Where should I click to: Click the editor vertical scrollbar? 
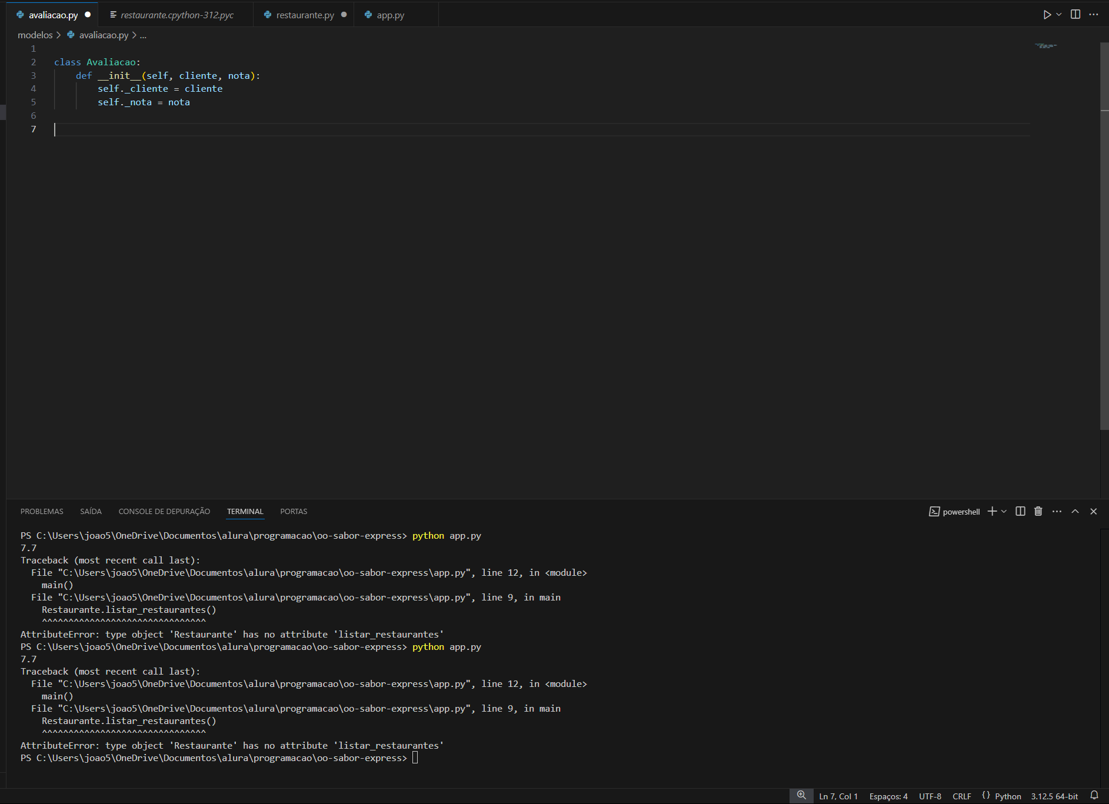(x=1104, y=235)
